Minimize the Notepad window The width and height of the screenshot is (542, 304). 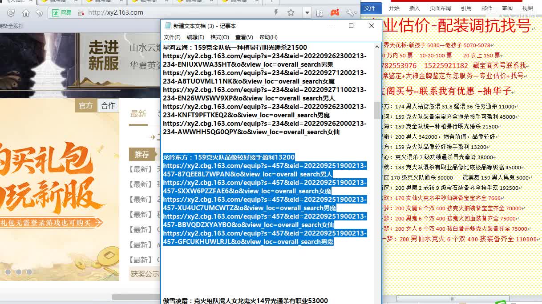pyautogui.click(x=331, y=26)
